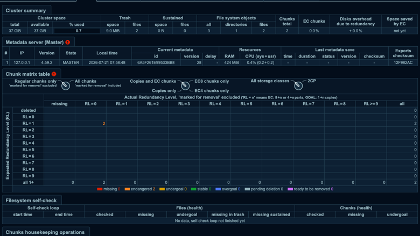
Task: Click red alert icon beside Chunk matrix table
Action: tap(54, 74)
